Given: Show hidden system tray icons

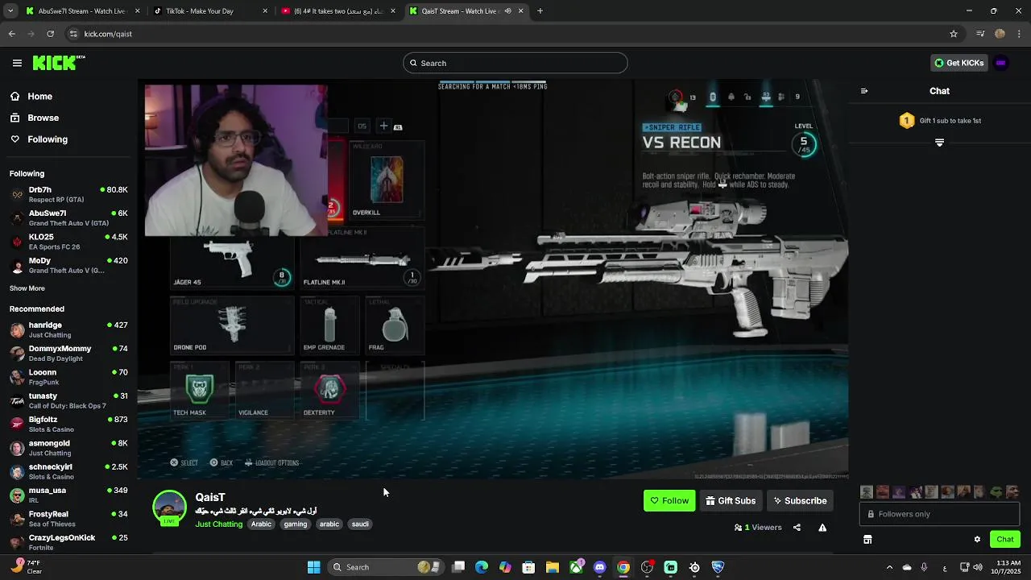Looking at the screenshot, I should coord(889,567).
